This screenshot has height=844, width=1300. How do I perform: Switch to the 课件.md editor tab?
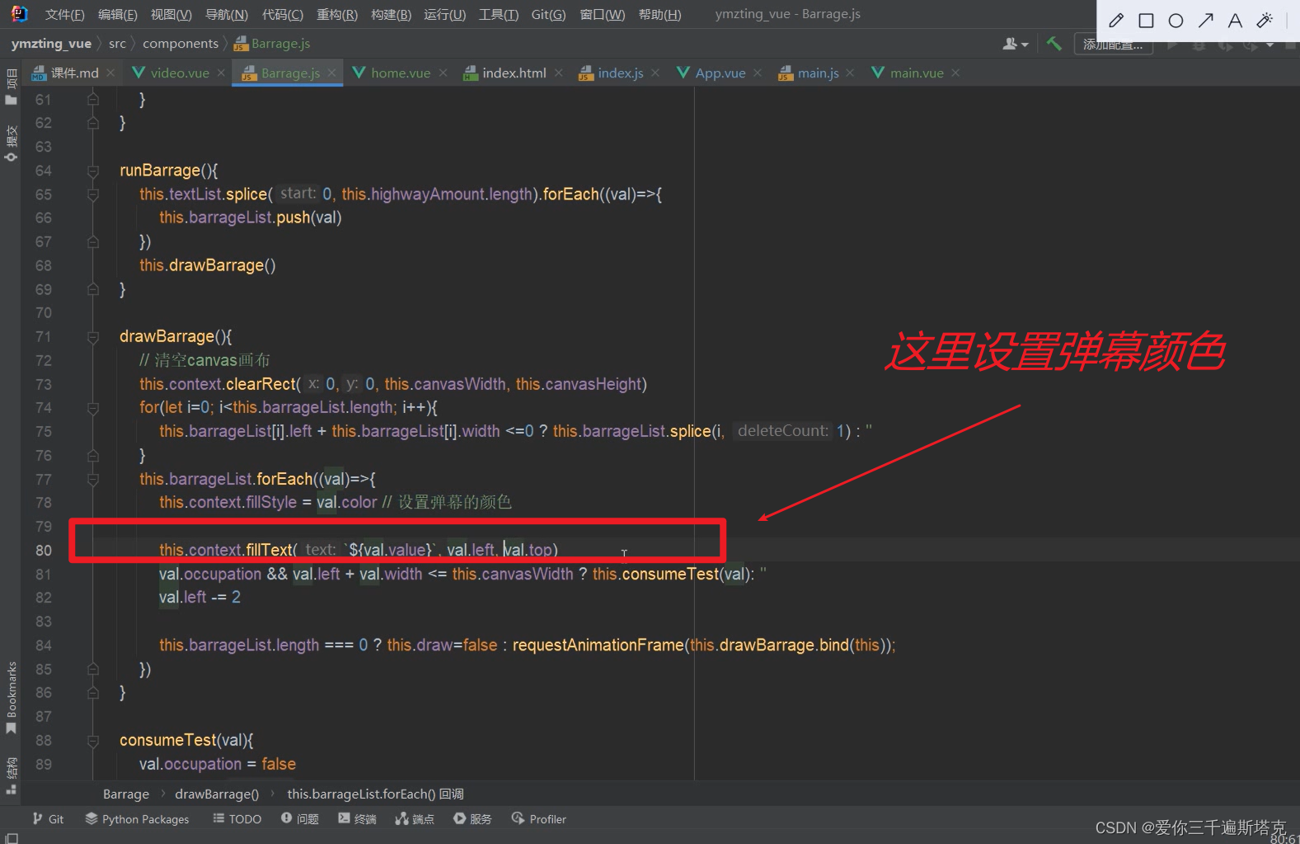pyautogui.click(x=73, y=73)
